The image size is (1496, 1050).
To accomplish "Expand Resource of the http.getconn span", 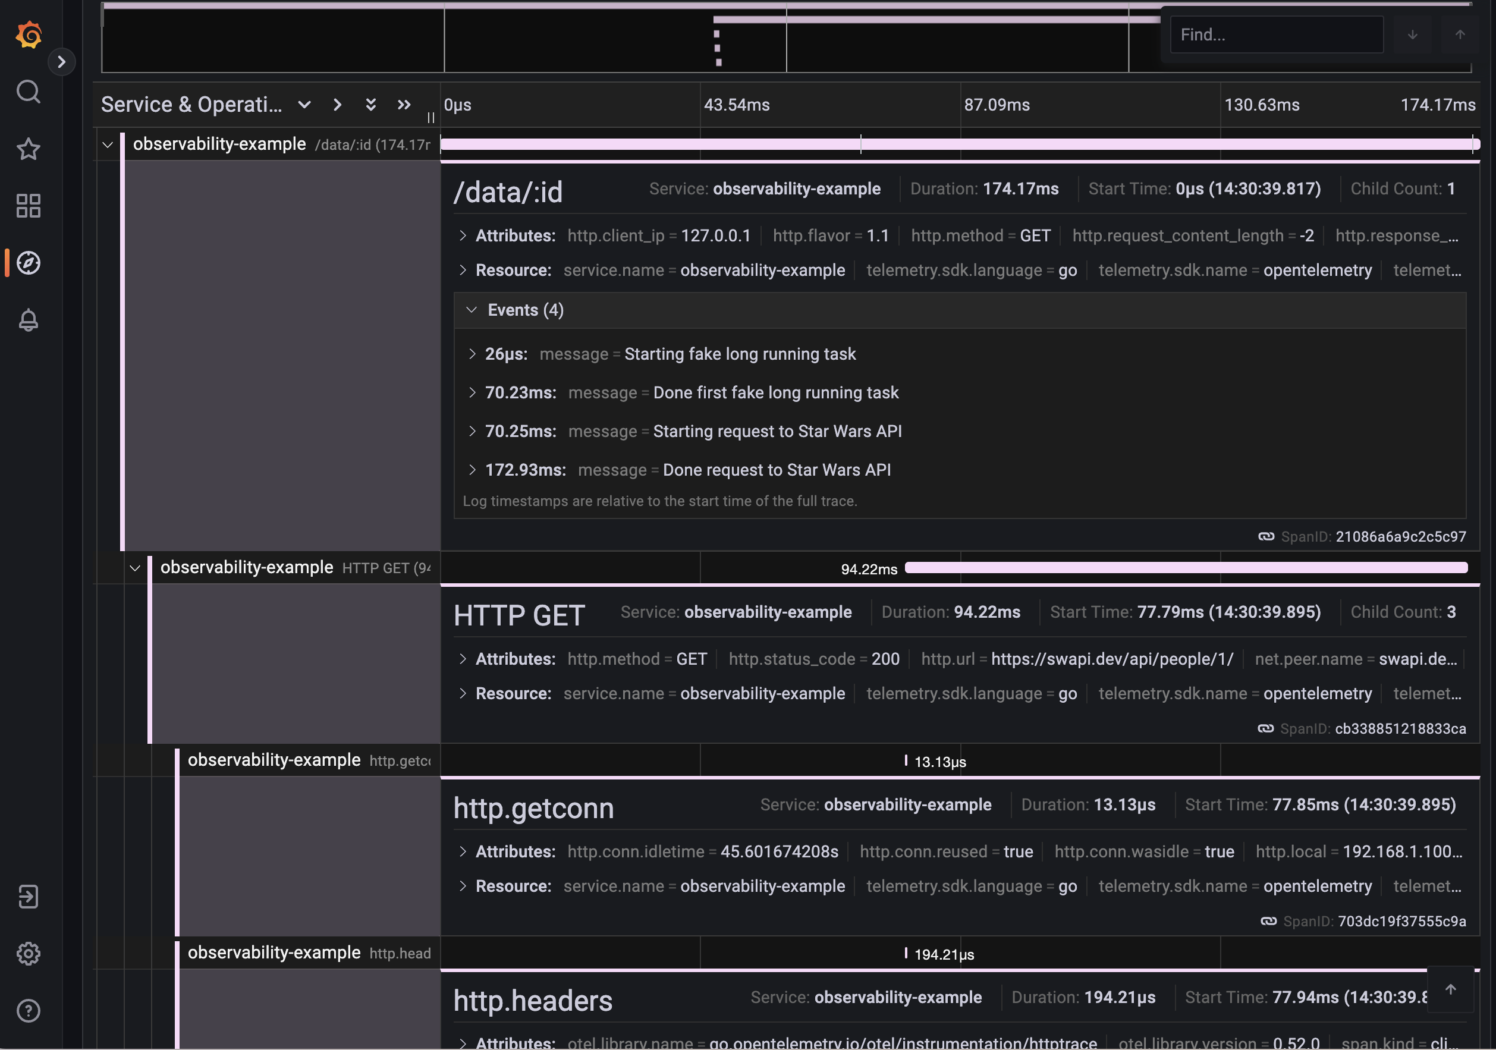I will [x=463, y=886].
